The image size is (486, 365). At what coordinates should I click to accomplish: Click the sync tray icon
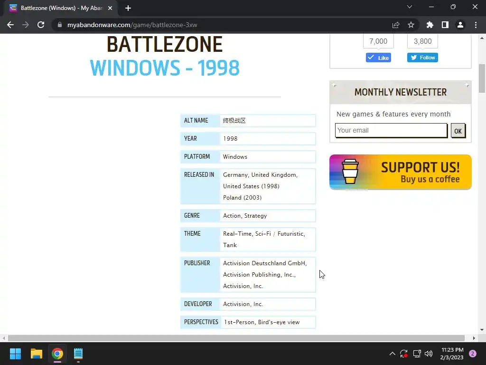tap(404, 354)
